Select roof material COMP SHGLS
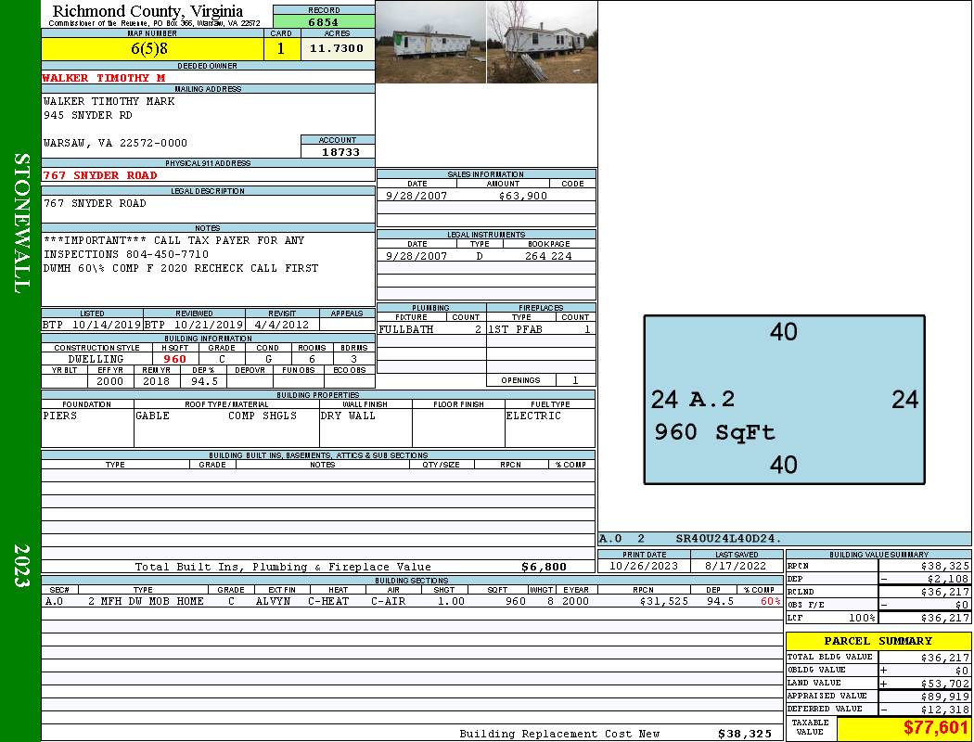The width and height of the screenshot is (974, 742). point(263,416)
